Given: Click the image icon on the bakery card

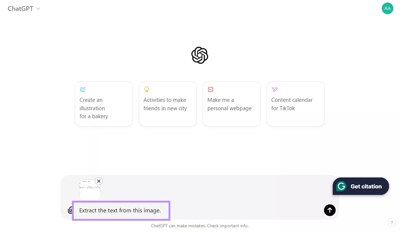Looking at the screenshot, I should pyautogui.click(x=83, y=89).
